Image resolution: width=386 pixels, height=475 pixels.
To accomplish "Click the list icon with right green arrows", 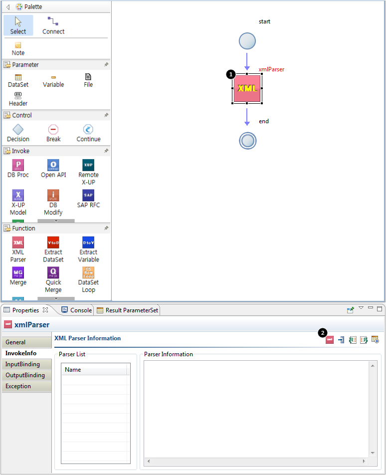I will [364, 340].
